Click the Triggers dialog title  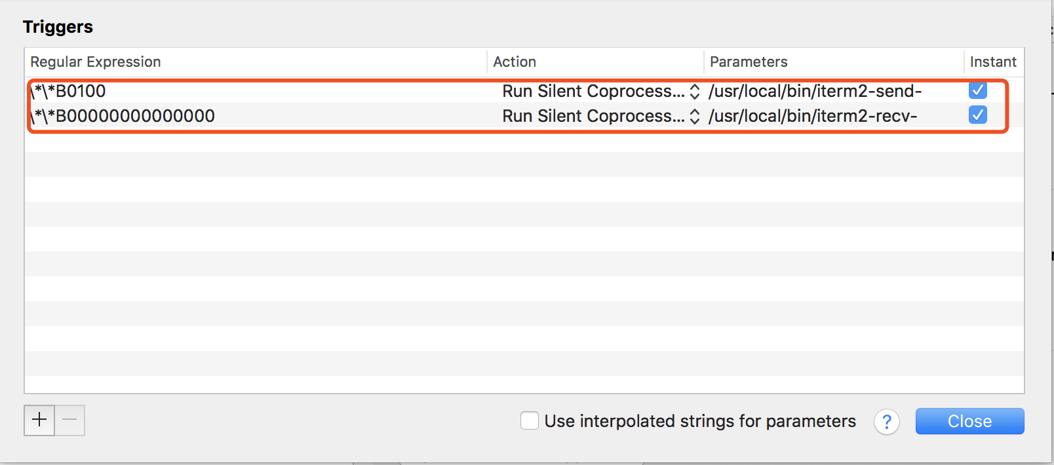[58, 27]
